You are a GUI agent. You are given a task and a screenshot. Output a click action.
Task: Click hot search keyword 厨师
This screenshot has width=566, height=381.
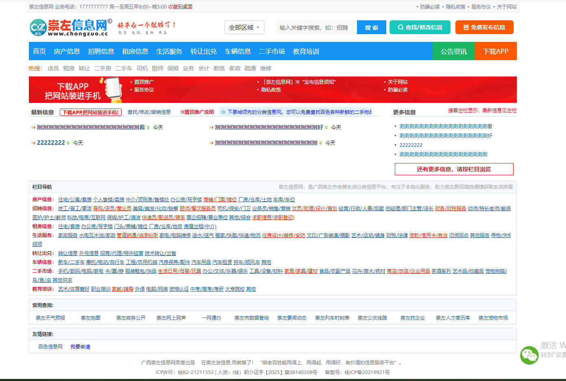pos(157,68)
